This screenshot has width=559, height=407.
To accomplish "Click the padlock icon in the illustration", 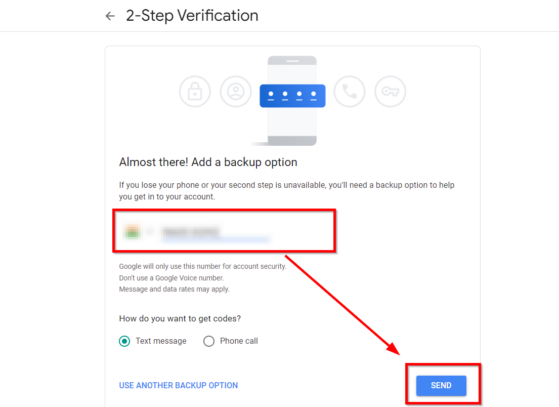I will pos(194,92).
